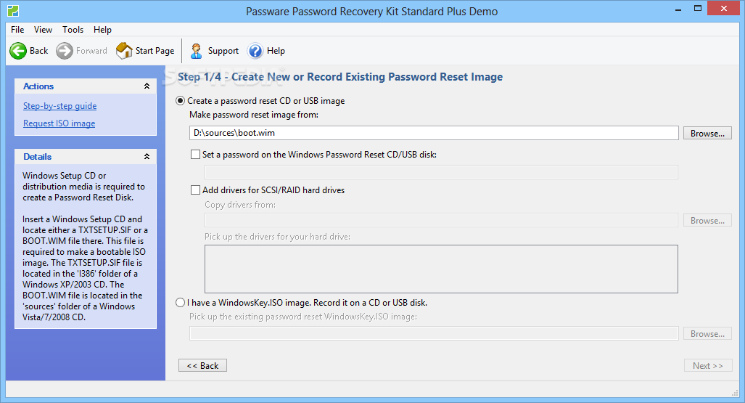745x403 pixels.
Task: Click the Start Page house icon
Action: [124, 51]
